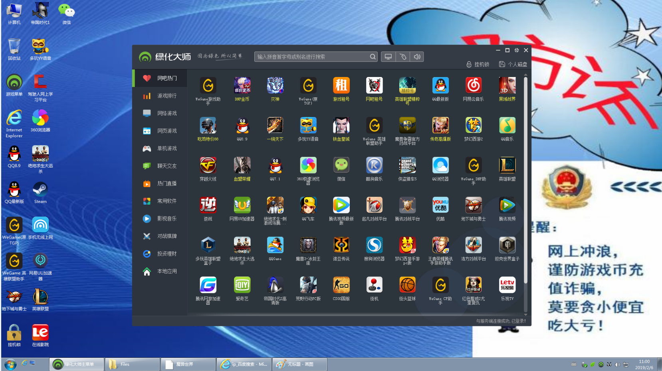Click the magnifier search icon
Image resolution: width=662 pixels, height=371 pixels.
[373, 57]
